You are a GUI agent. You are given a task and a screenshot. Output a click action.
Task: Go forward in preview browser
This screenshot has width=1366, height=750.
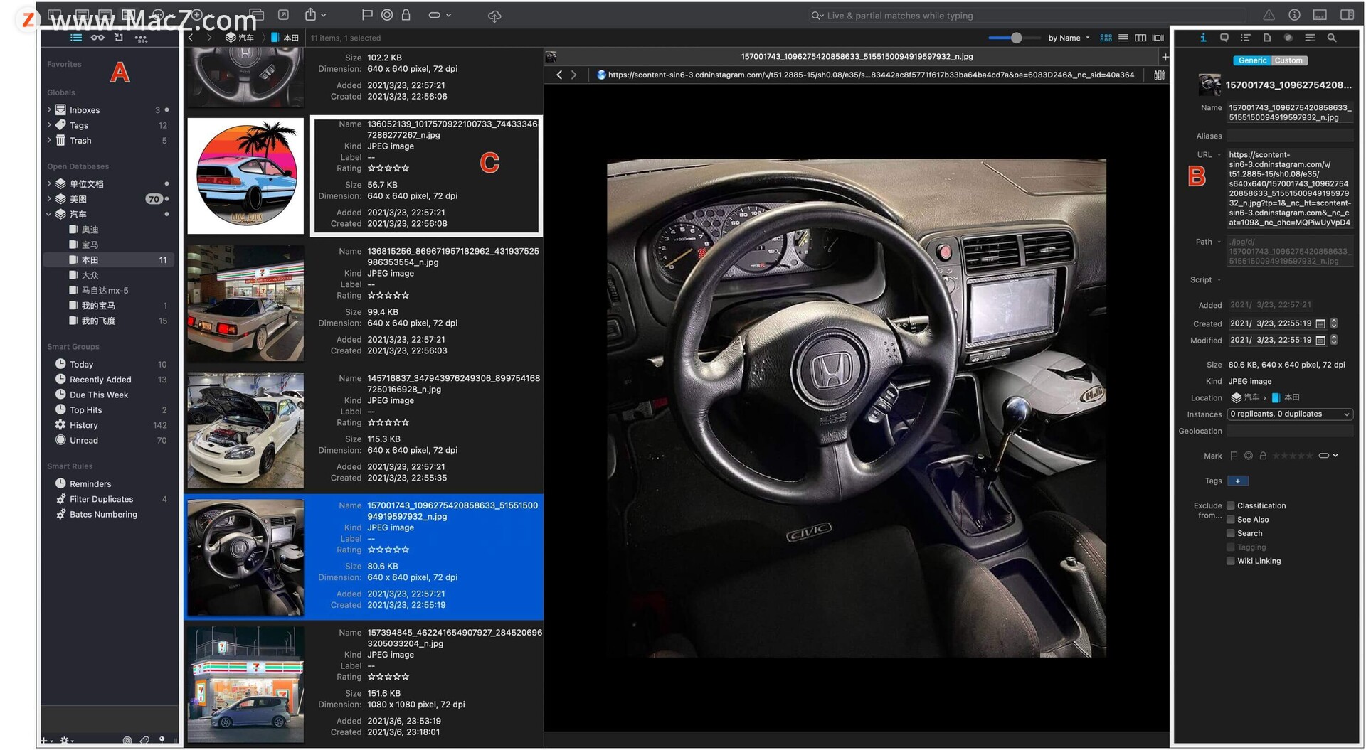pyautogui.click(x=574, y=75)
